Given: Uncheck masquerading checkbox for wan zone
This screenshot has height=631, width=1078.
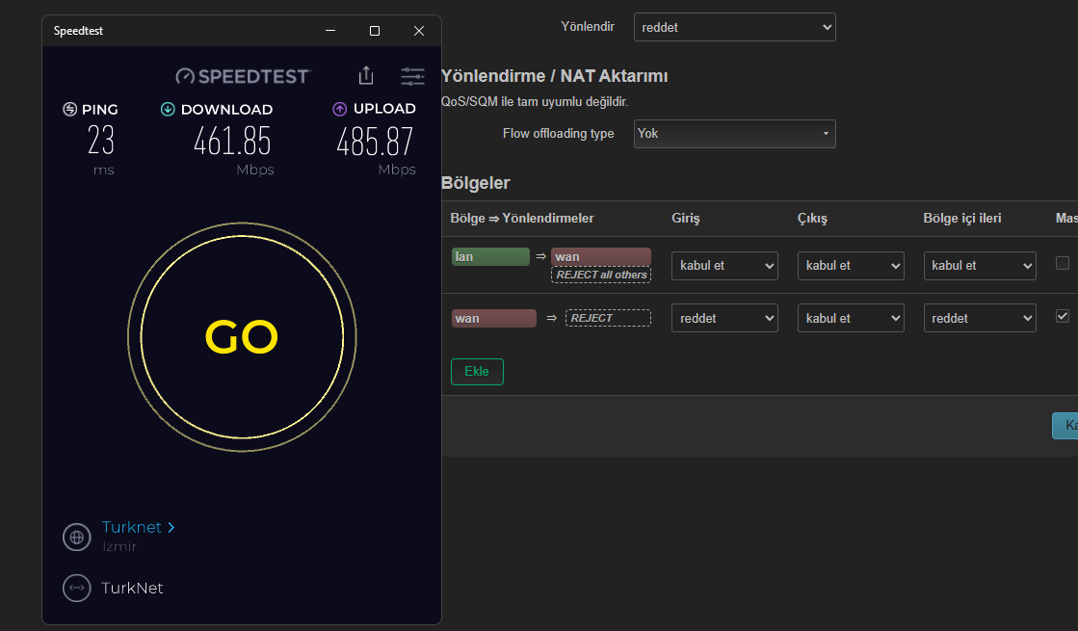Looking at the screenshot, I should pyautogui.click(x=1063, y=316).
